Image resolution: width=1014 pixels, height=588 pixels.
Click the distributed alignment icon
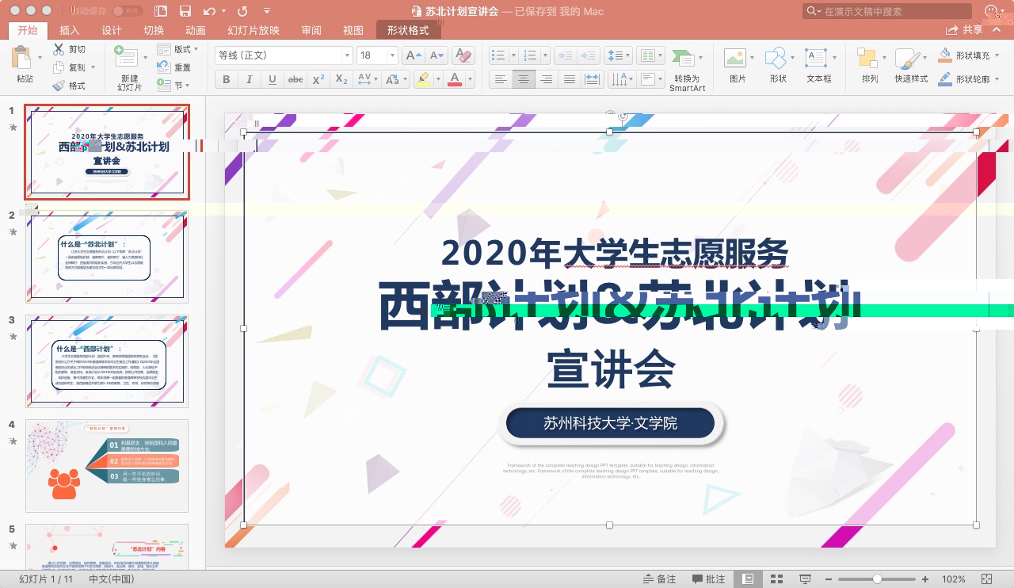click(592, 79)
